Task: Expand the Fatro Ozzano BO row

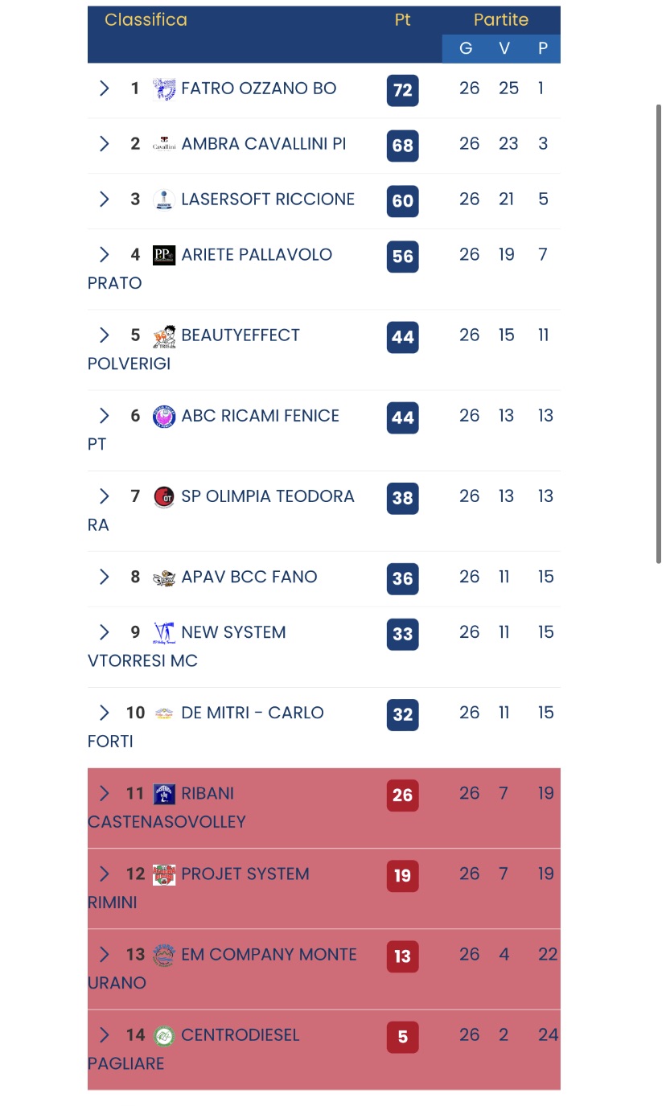Action: tap(104, 88)
